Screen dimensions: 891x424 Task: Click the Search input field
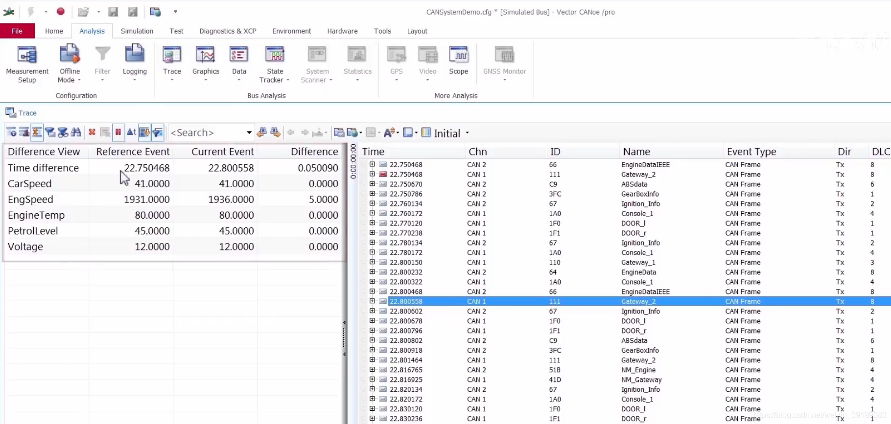click(x=207, y=133)
